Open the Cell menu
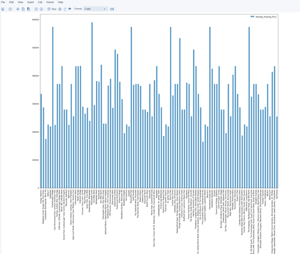 40,2
